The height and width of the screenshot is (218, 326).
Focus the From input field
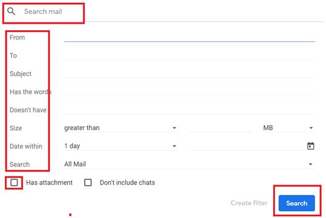[189, 38]
